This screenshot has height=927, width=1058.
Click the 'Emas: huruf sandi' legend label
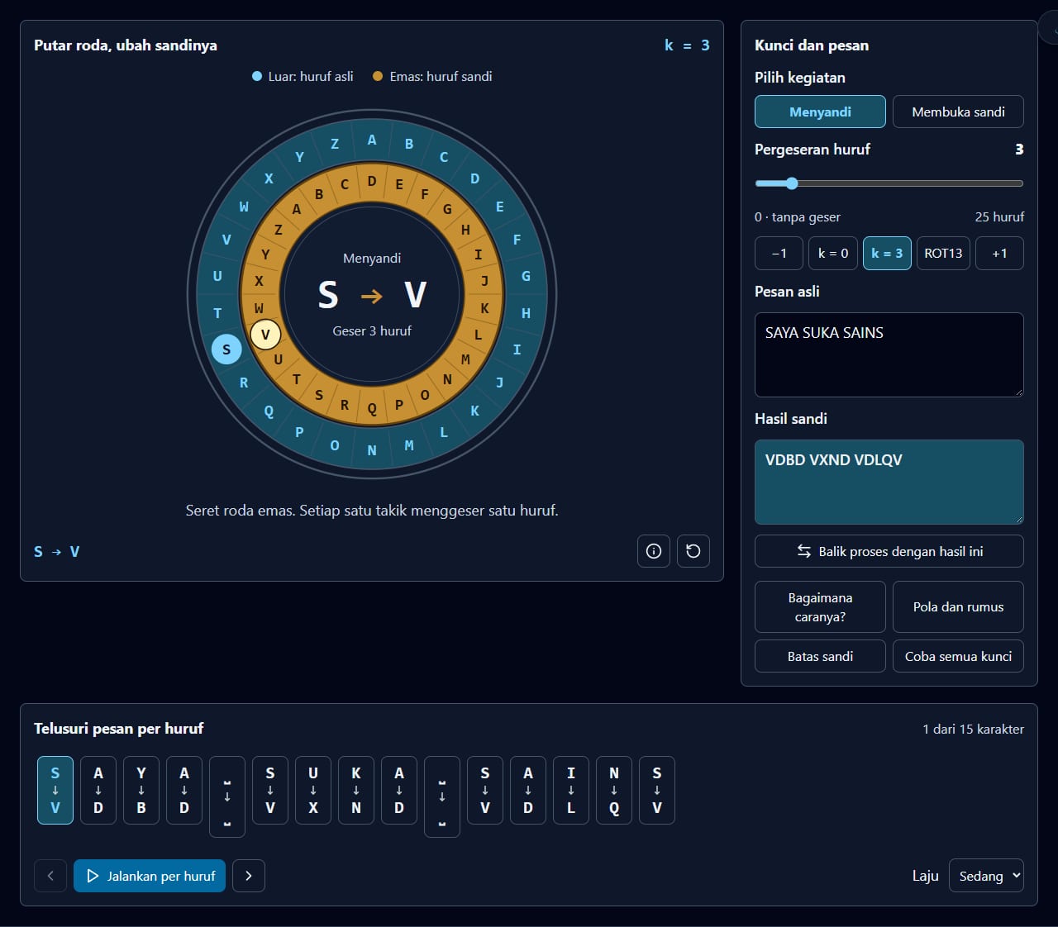coord(441,76)
